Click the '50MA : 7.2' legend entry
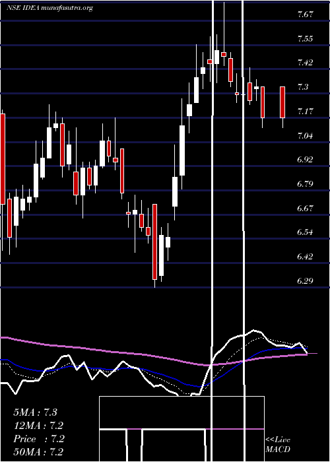Viewport: 330px width, 462px height. coord(38,452)
